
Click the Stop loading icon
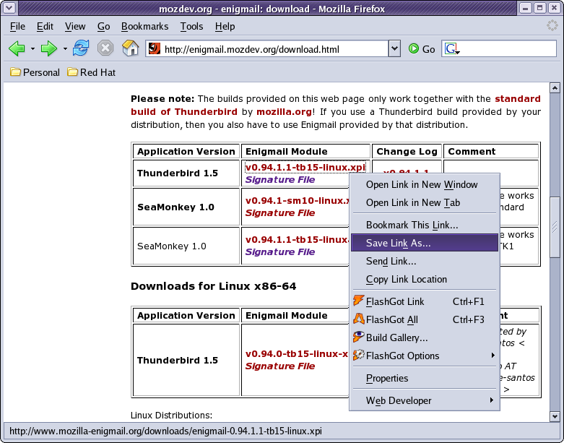pyautogui.click(x=105, y=48)
